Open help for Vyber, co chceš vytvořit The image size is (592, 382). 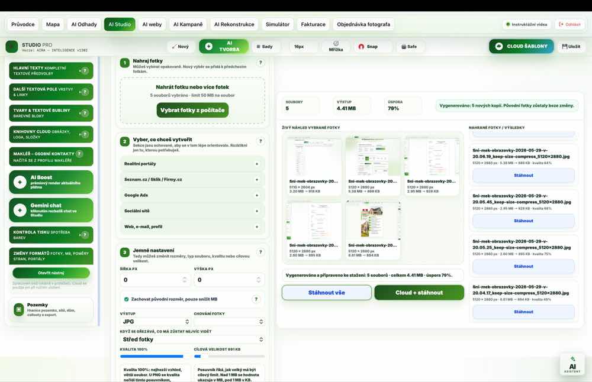[x=260, y=141]
